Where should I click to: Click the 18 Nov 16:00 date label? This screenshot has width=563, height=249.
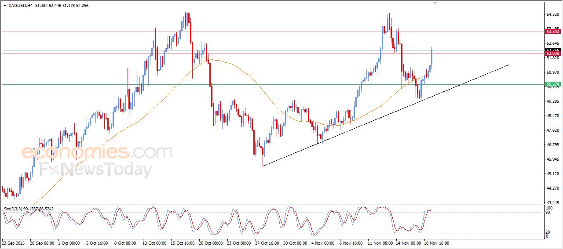tap(437, 243)
